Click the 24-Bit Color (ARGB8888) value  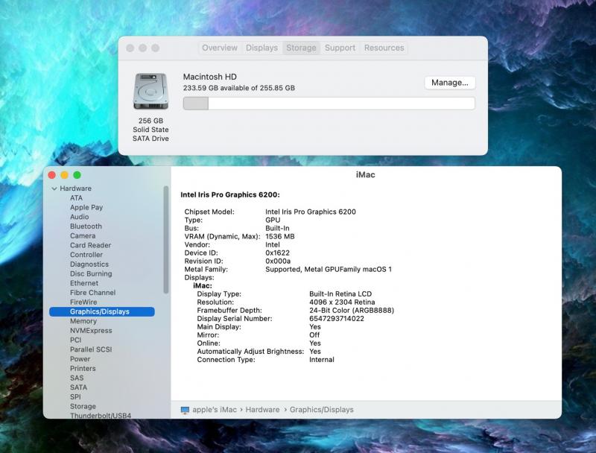click(x=352, y=311)
